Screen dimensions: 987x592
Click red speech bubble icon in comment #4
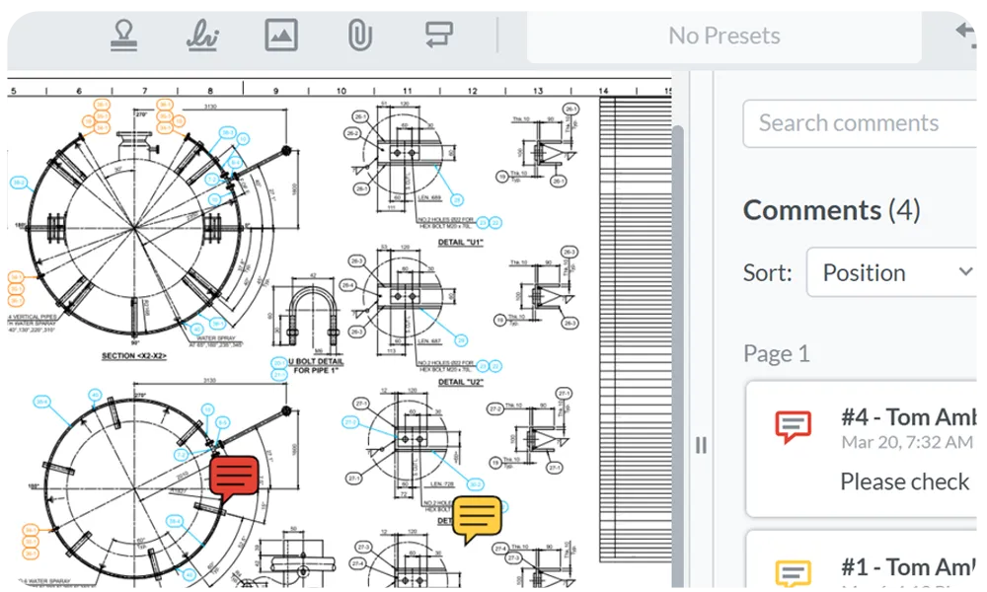pos(794,426)
